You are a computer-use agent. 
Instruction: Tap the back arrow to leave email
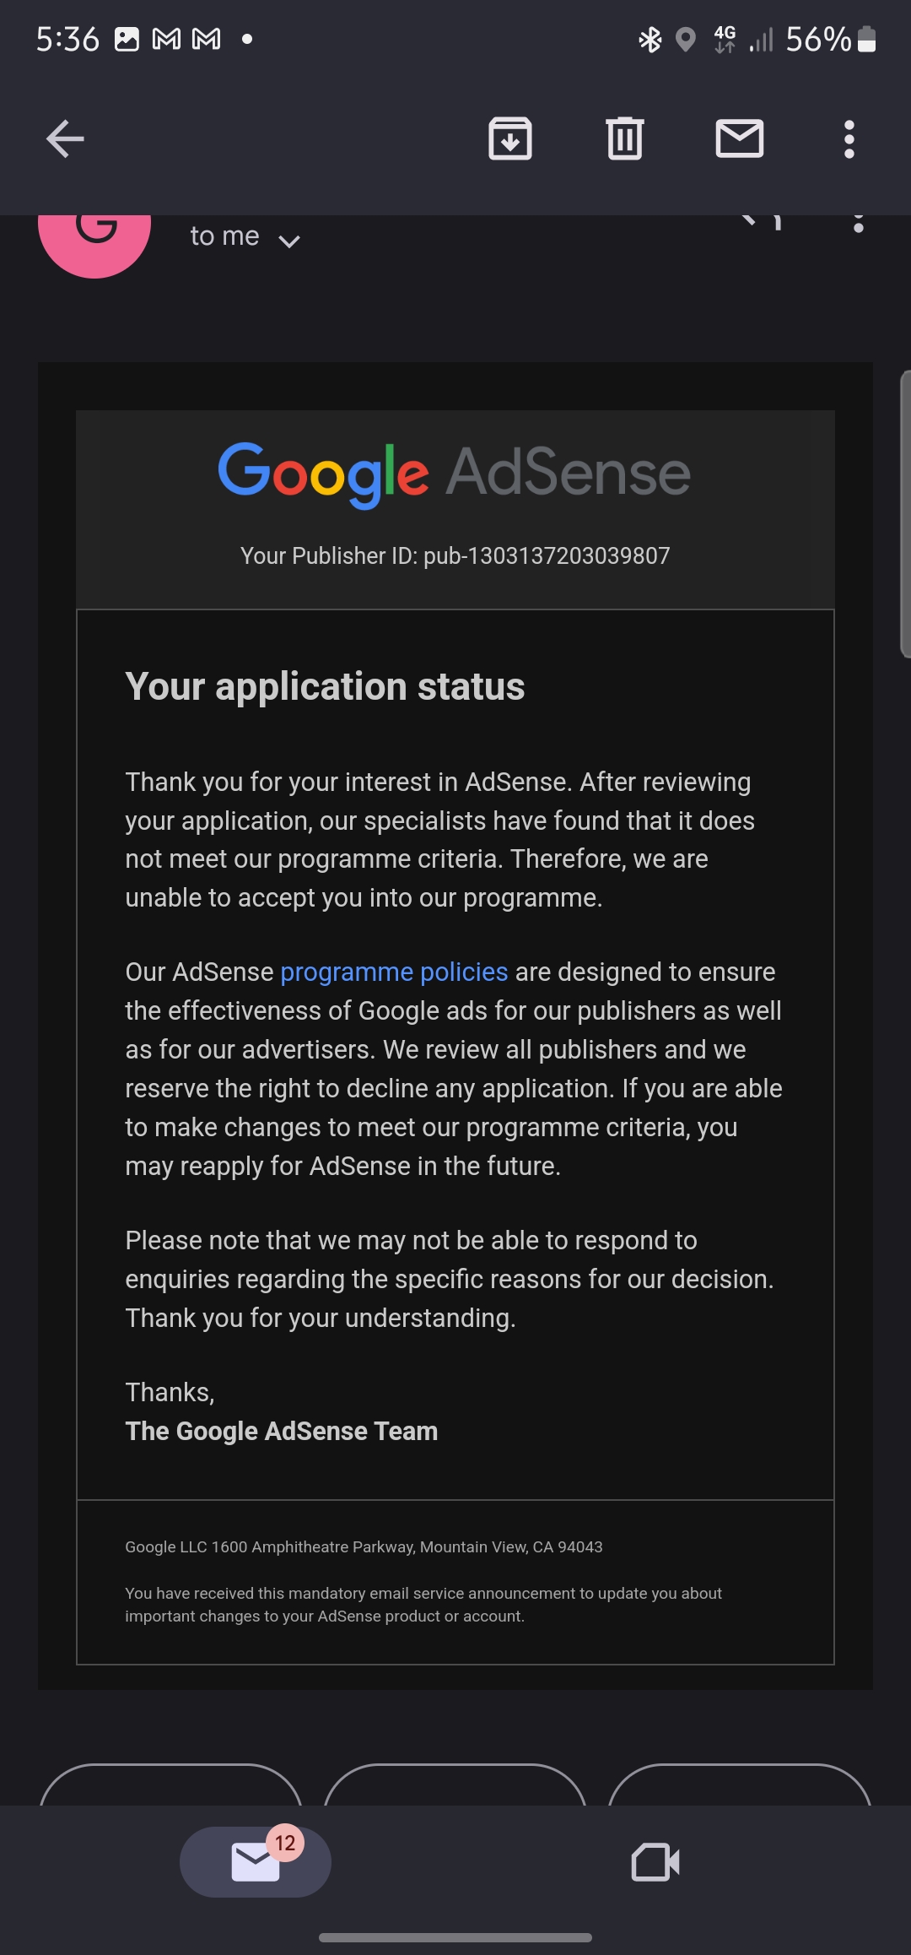click(65, 139)
